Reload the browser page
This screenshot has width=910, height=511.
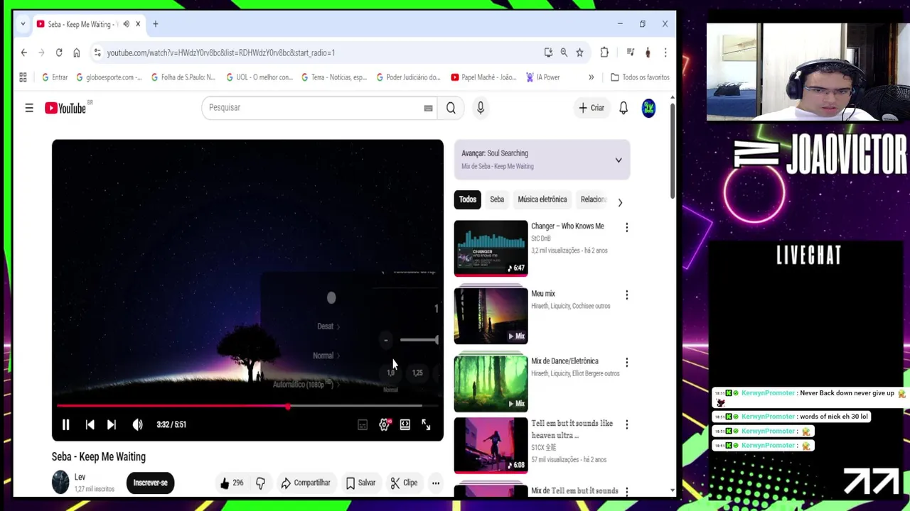[59, 53]
